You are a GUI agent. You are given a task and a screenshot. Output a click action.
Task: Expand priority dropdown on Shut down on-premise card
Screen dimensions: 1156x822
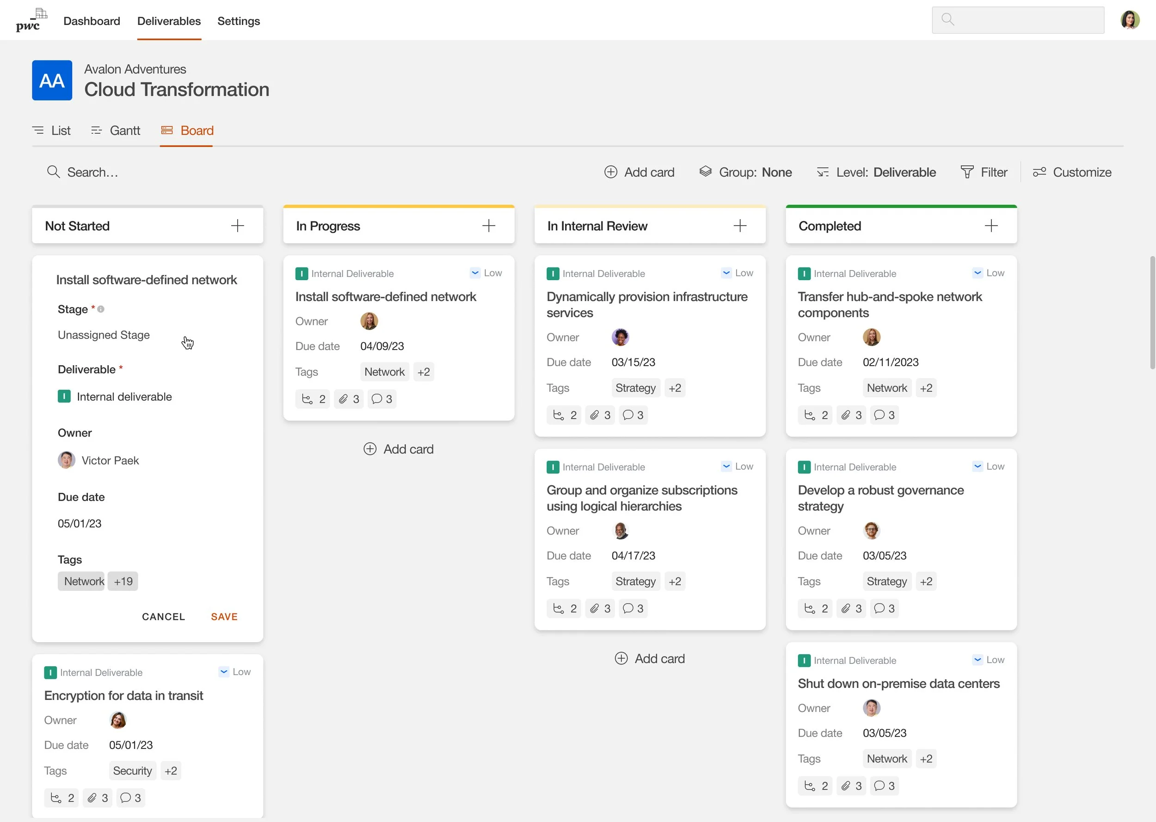977,660
